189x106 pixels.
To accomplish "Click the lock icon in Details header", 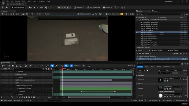I will 187,54.
